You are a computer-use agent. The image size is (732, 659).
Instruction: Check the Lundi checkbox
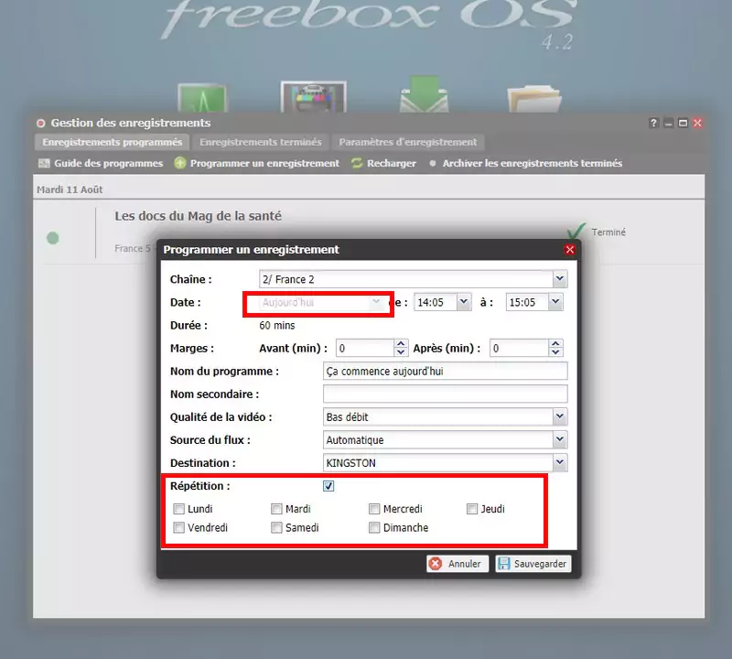point(179,509)
